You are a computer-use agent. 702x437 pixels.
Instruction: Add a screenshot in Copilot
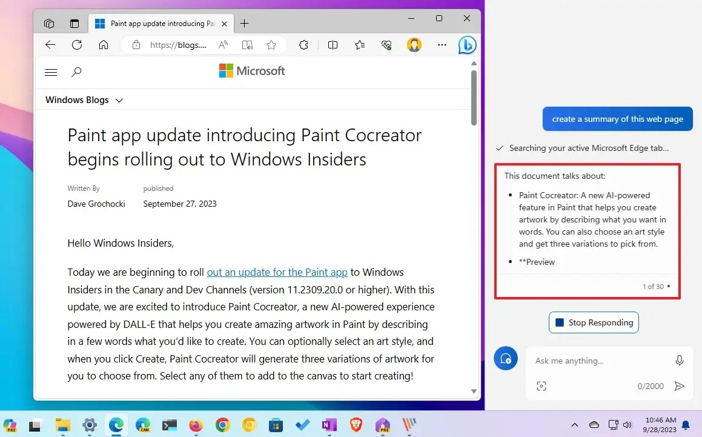(x=541, y=386)
